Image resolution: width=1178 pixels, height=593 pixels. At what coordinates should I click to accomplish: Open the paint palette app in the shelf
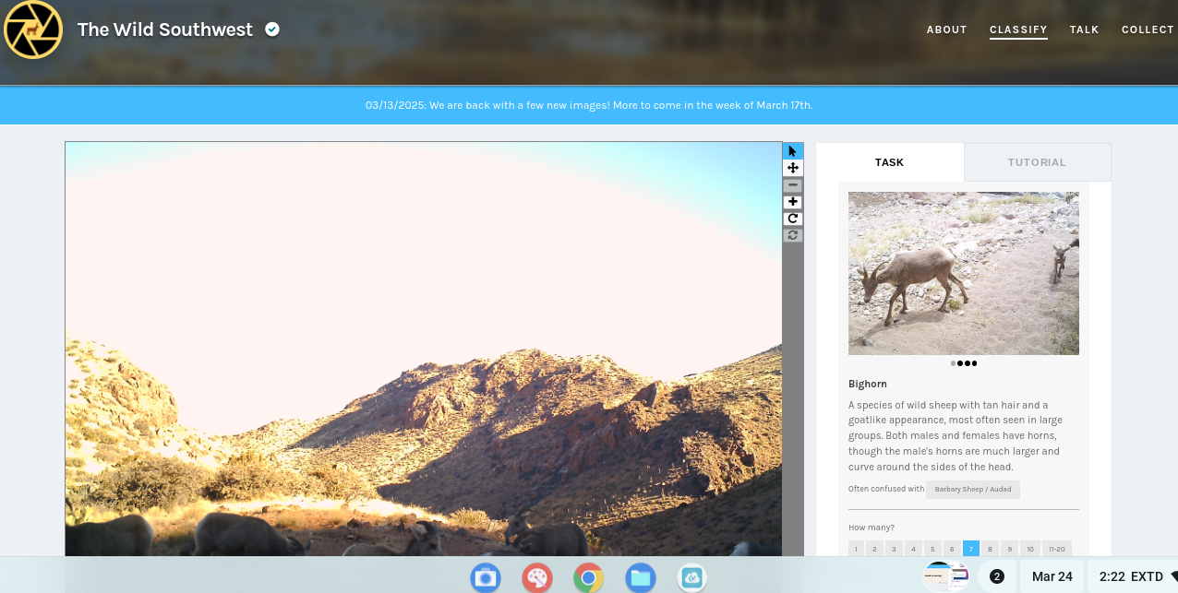pyautogui.click(x=536, y=578)
